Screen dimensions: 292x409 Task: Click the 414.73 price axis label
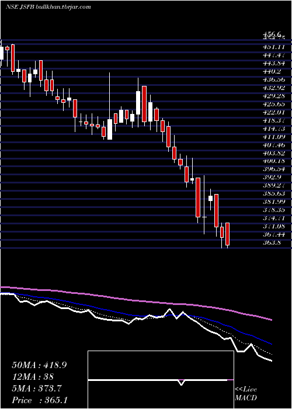click(274, 129)
